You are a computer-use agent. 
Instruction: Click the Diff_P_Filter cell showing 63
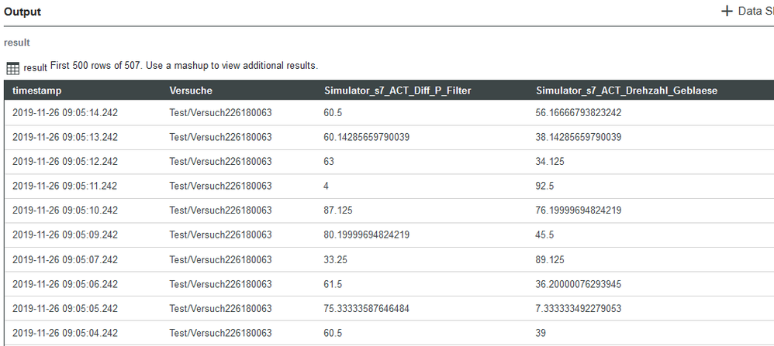[x=329, y=161]
